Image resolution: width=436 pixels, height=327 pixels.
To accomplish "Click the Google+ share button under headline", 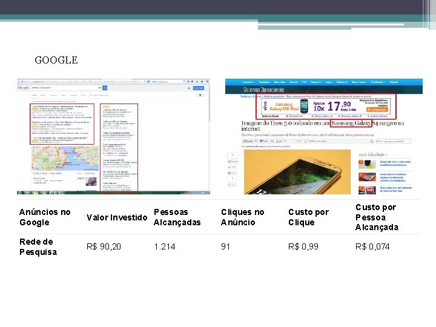I will click(279, 141).
